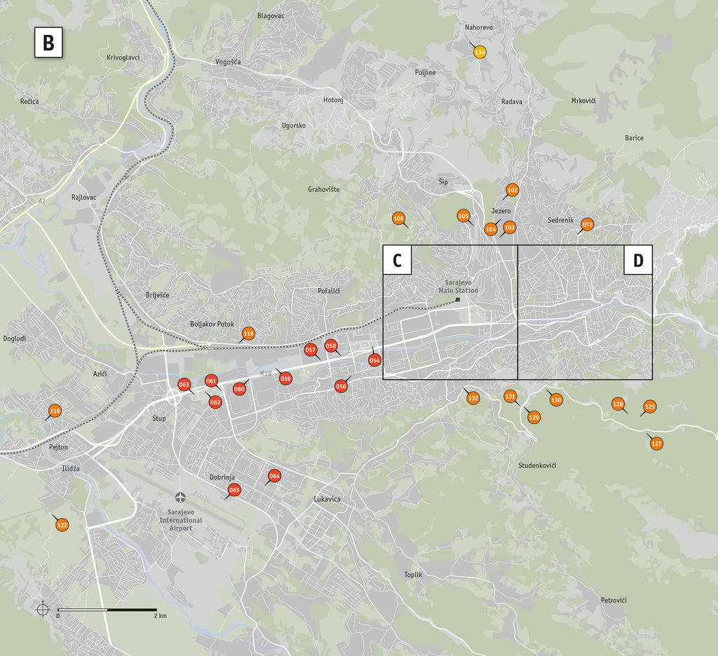The width and height of the screenshot is (718, 656).
Task: Open orange marker 118 near Pejton
Action: 55,411
